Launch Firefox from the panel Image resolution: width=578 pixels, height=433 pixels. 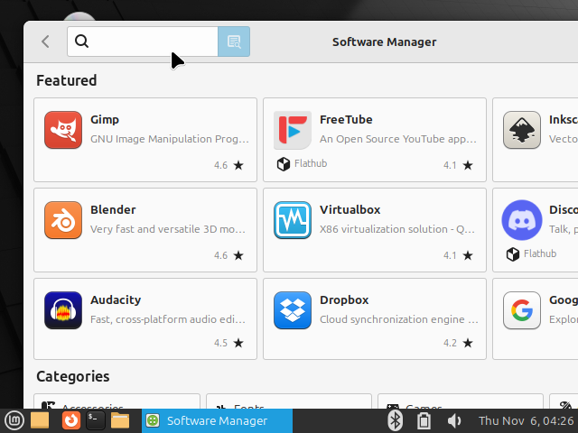(70, 420)
